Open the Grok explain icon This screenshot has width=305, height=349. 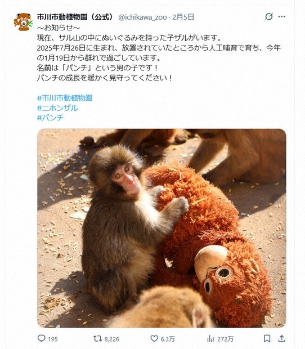tap(269, 16)
